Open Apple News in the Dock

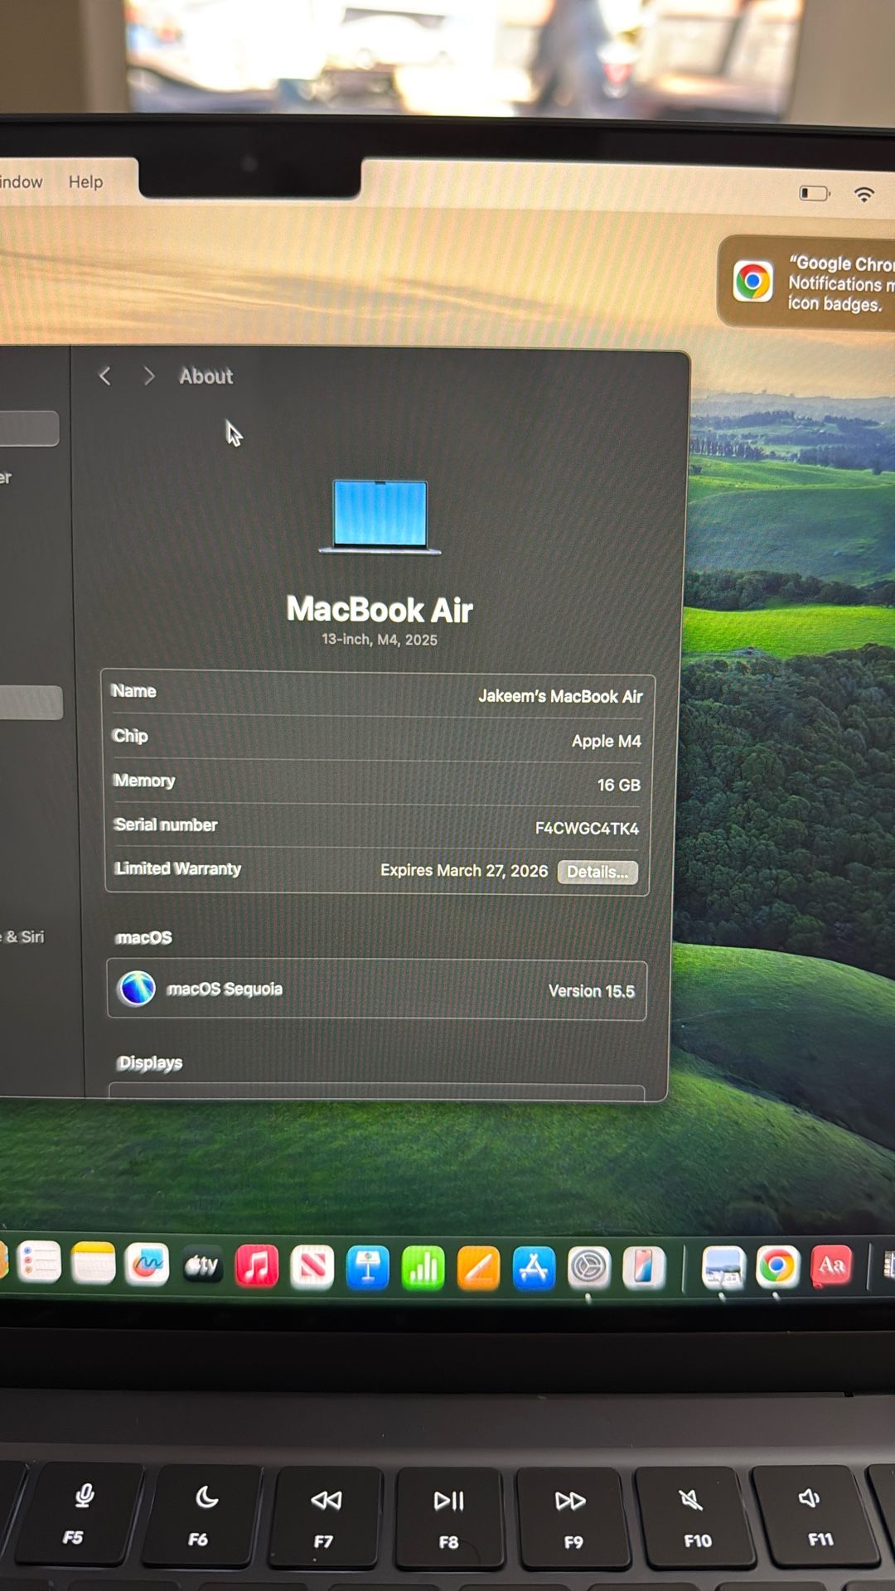click(312, 1267)
